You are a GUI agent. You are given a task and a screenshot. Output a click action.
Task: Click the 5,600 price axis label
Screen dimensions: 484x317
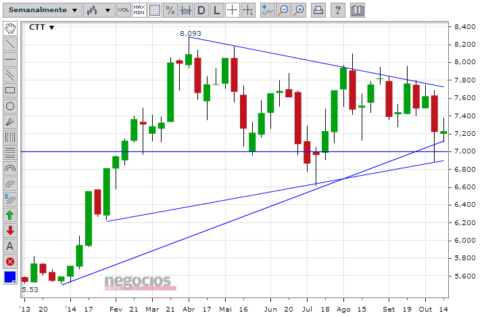(465, 276)
